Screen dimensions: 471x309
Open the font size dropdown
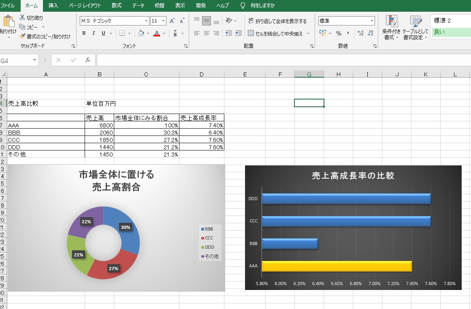point(163,21)
